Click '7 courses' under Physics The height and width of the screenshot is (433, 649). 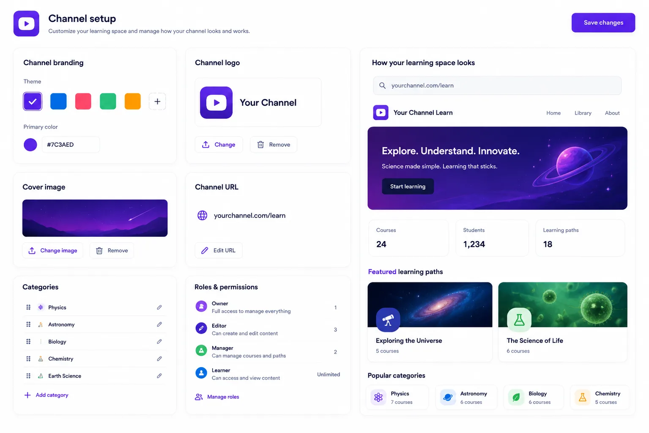[402, 402]
